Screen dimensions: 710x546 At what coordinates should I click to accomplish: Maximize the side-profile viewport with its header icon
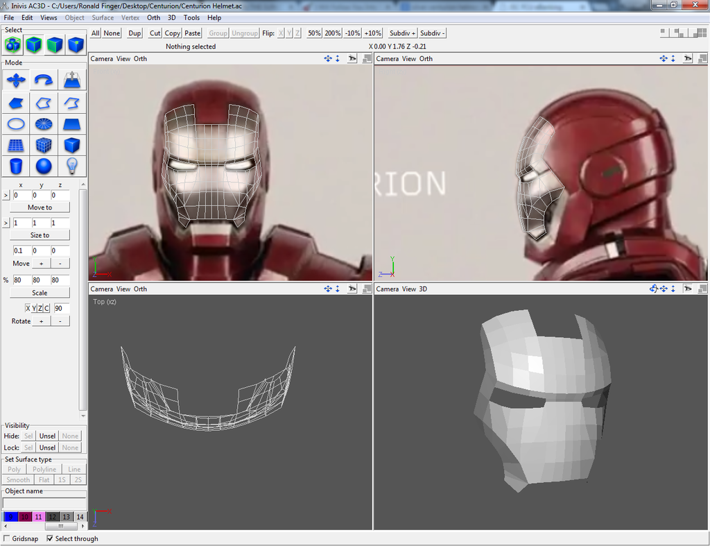tap(702, 58)
